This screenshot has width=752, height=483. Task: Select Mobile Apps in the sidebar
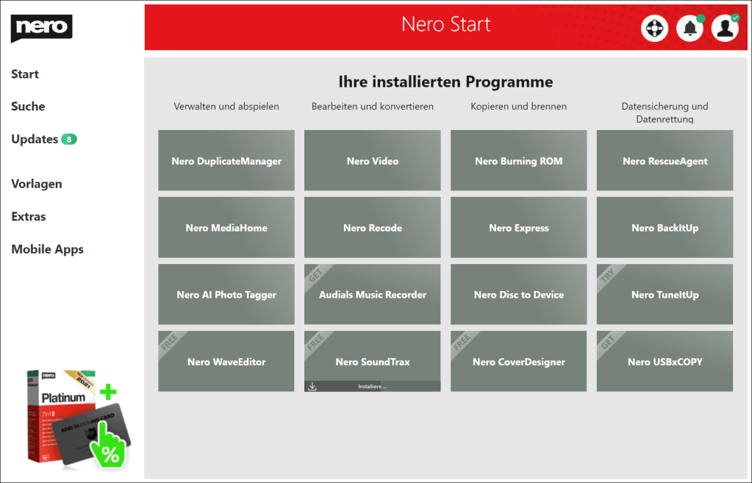point(47,249)
